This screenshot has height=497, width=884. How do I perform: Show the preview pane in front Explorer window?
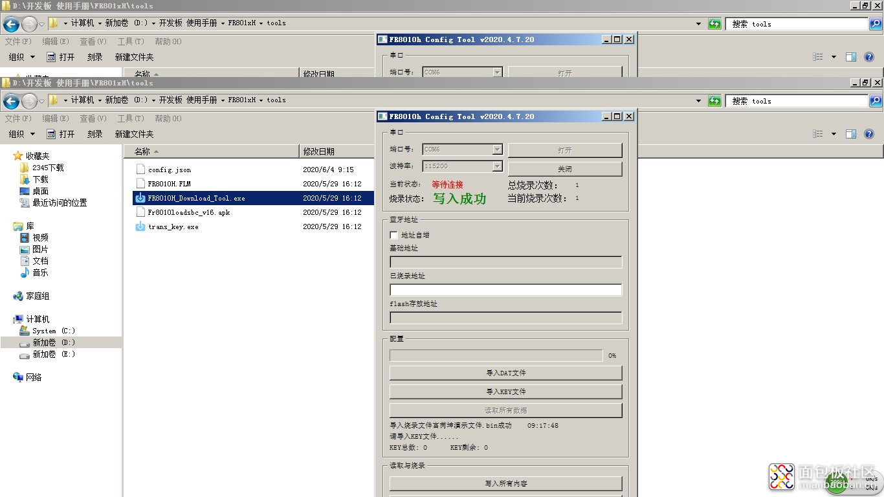click(851, 134)
